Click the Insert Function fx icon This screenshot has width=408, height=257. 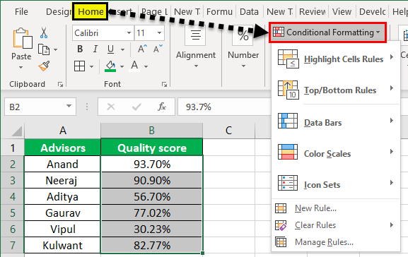[162, 107]
